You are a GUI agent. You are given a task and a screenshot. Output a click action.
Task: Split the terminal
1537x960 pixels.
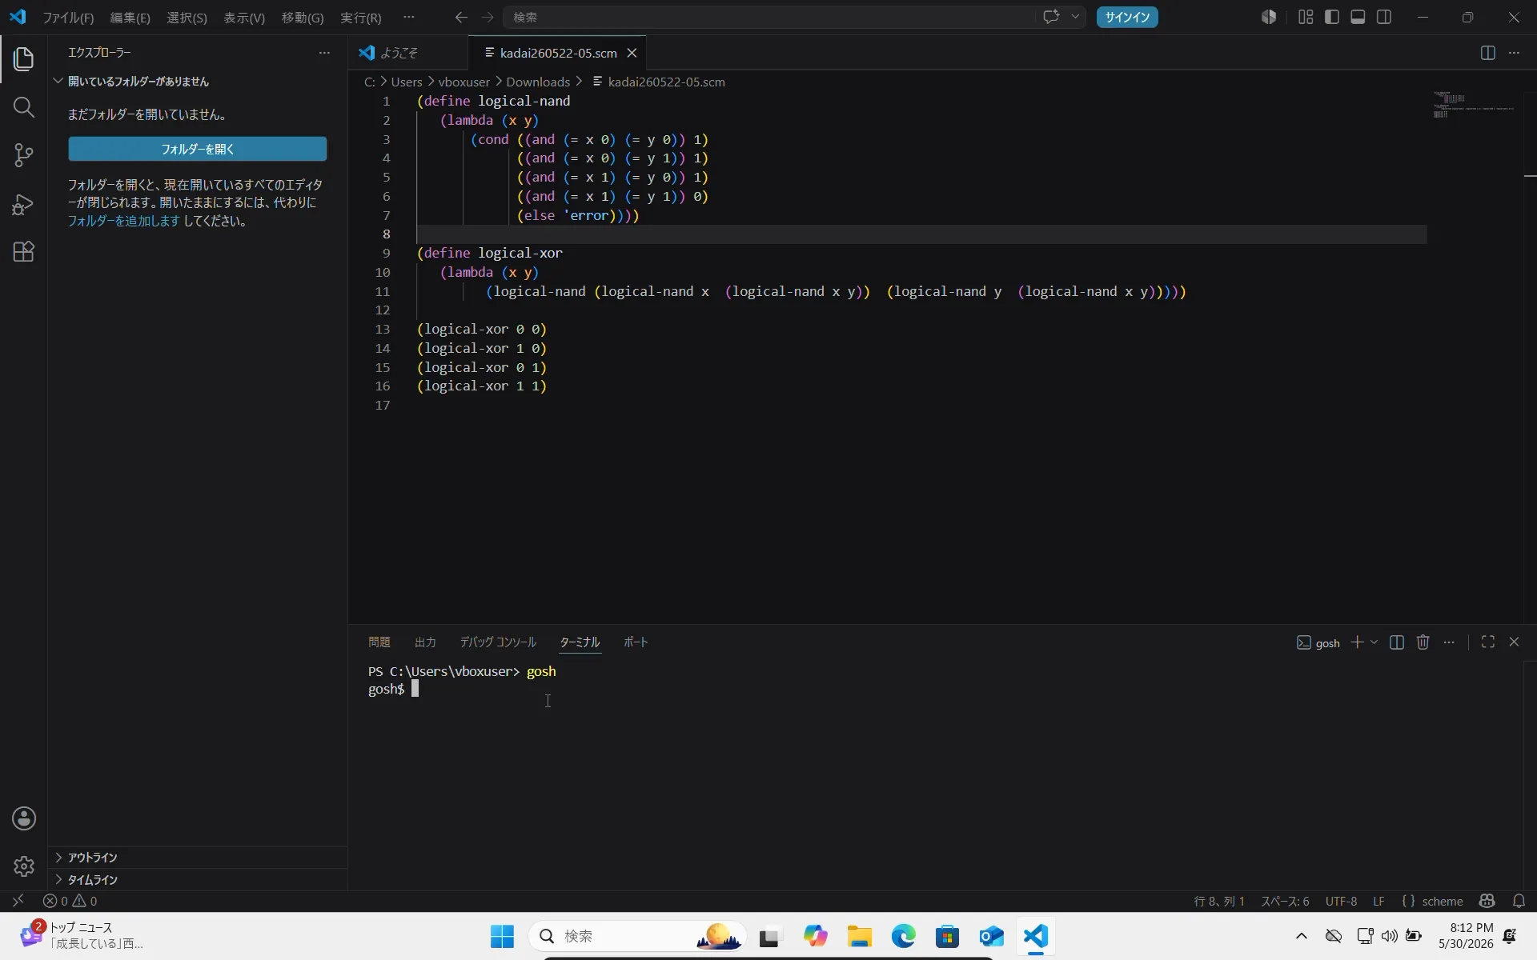1397,642
